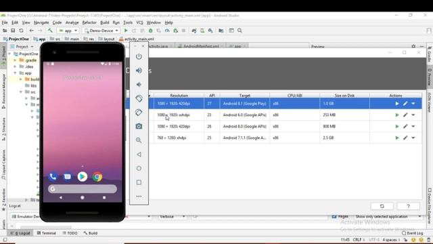Viewport: 433px width, 244px height.
Task: Raise volume with emulator volume up icon
Action: pos(139,70)
